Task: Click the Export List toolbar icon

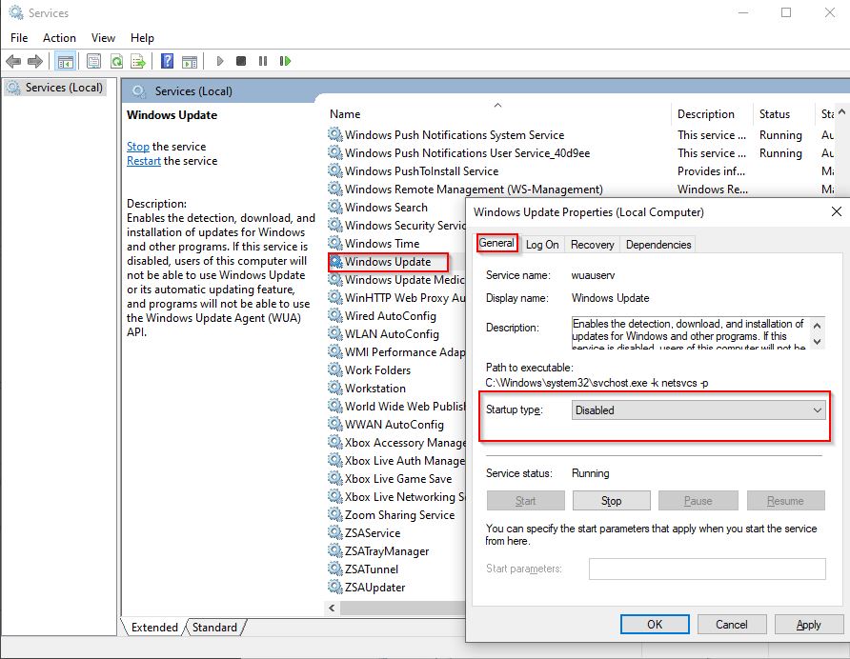Action: tap(138, 61)
